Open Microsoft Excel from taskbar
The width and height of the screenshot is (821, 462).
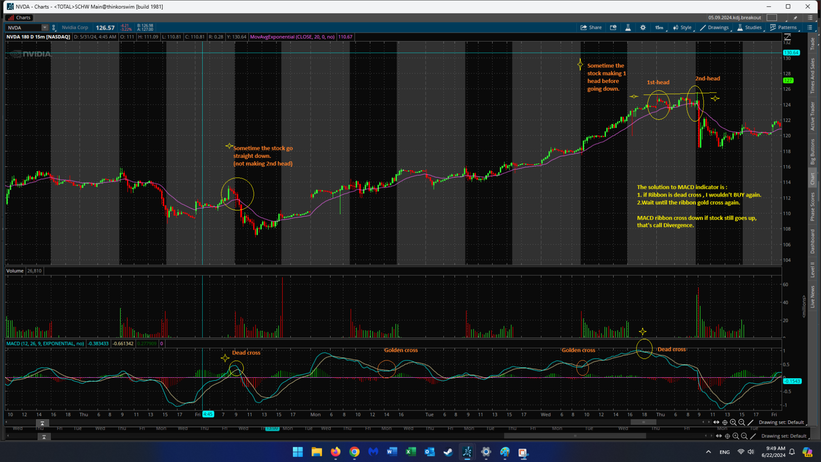coord(410,452)
